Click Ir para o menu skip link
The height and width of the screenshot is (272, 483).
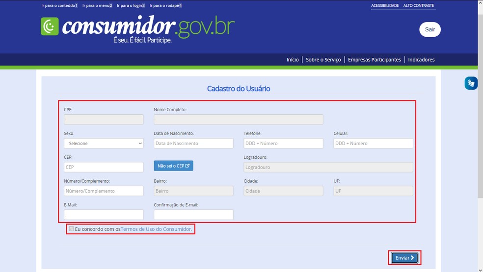pyautogui.click(x=97, y=5)
